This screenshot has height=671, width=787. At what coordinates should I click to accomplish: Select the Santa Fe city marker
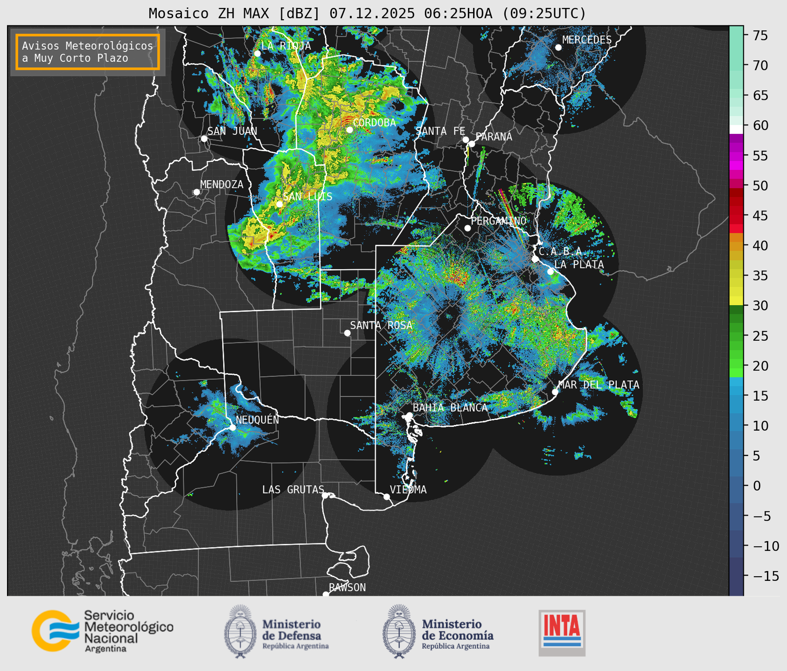[x=466, y=140]
